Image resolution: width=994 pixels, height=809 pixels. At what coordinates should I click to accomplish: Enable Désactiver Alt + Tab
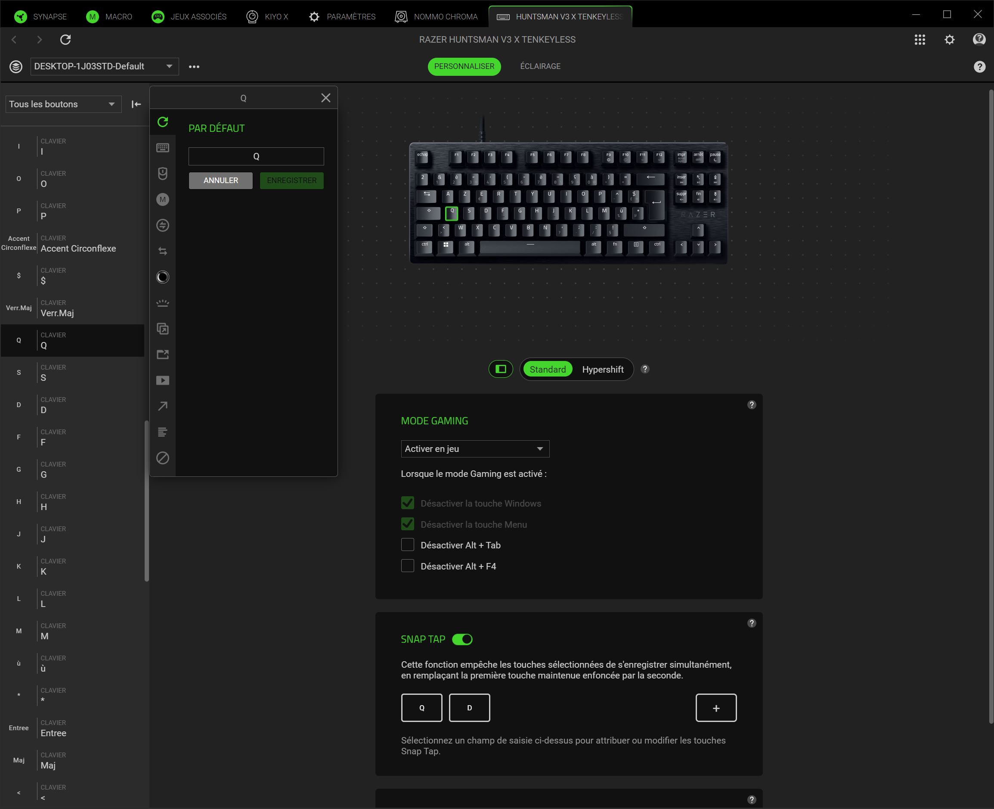tap(407, 545)
